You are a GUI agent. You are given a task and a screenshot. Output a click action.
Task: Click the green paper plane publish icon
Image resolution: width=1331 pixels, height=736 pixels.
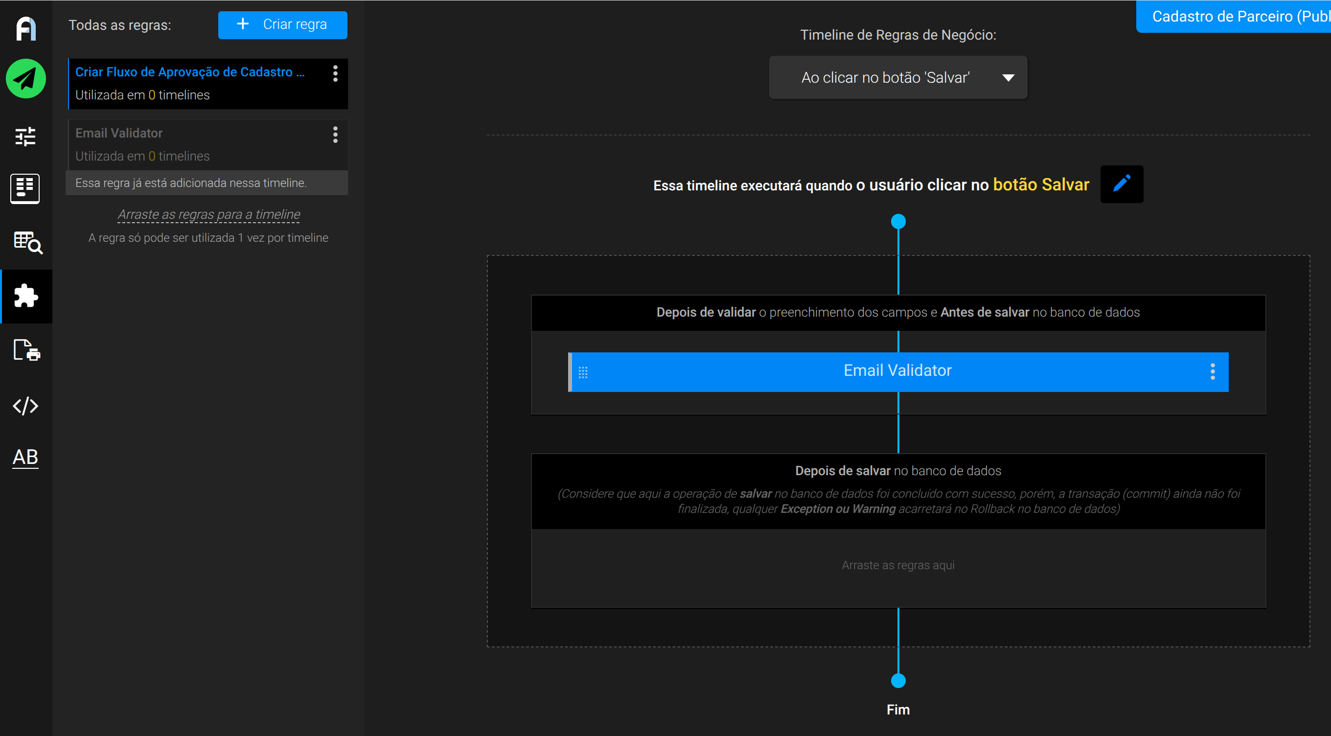point(26,79)
